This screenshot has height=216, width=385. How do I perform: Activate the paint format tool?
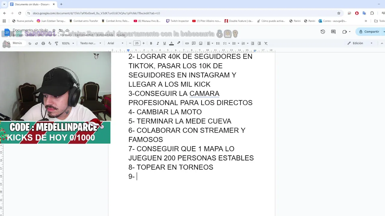pos(56,43)
